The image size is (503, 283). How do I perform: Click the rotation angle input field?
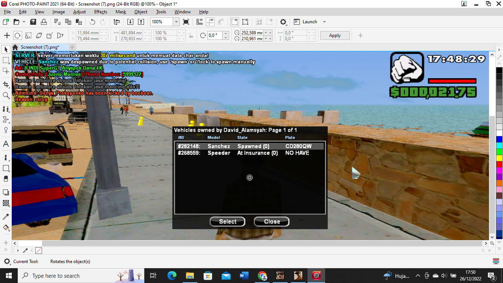tap(215, 35)
